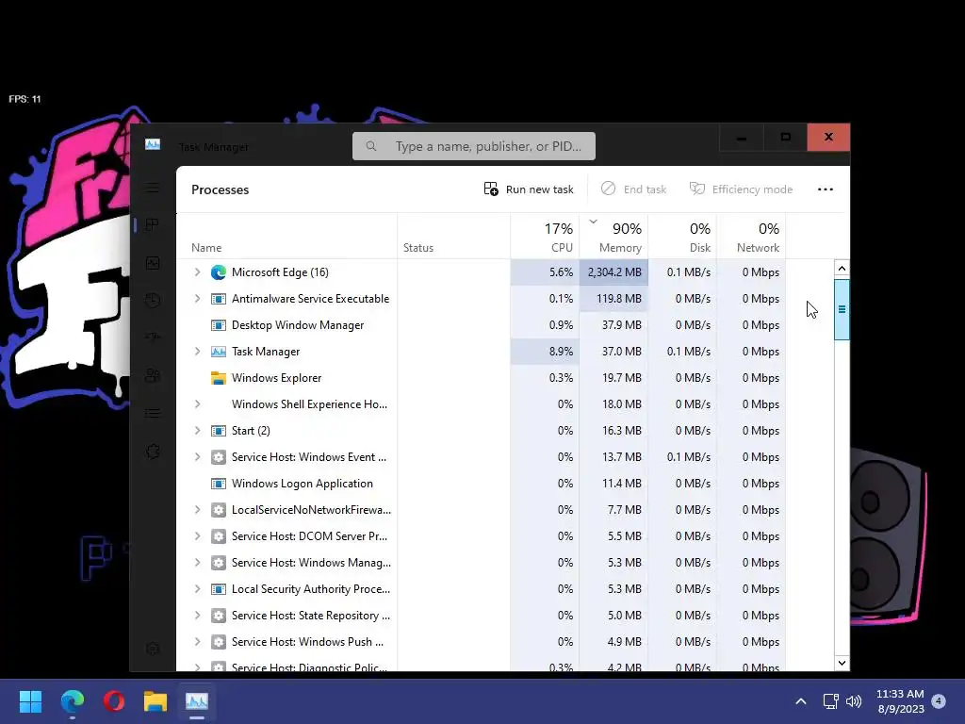965x724 pixels.
Task: Click the Start (2) process icon
Action: pyautogui.click(x=218, y=431)
